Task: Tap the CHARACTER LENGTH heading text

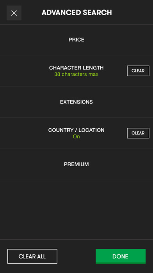Action: coord(76,68)
